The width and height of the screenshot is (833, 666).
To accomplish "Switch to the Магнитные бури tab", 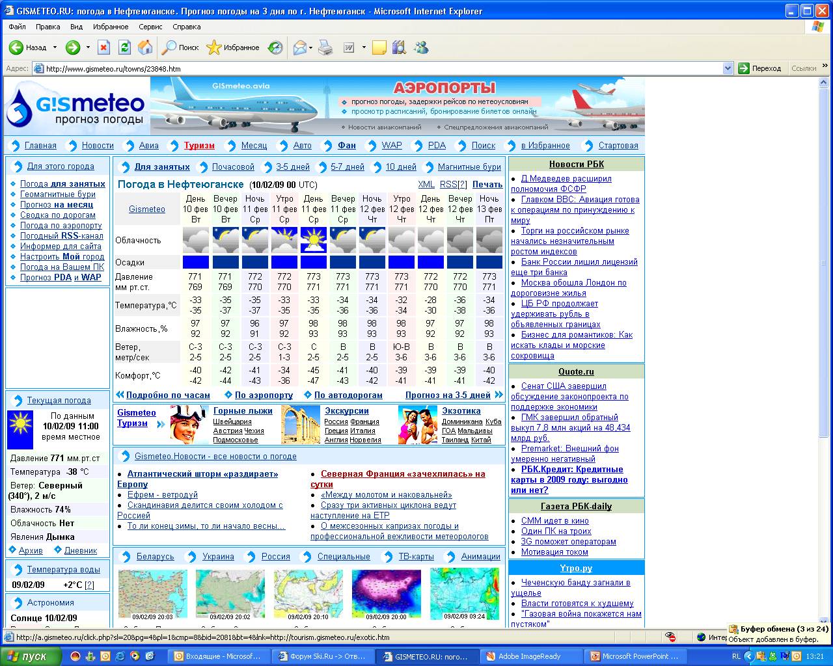I will (469, 166).
